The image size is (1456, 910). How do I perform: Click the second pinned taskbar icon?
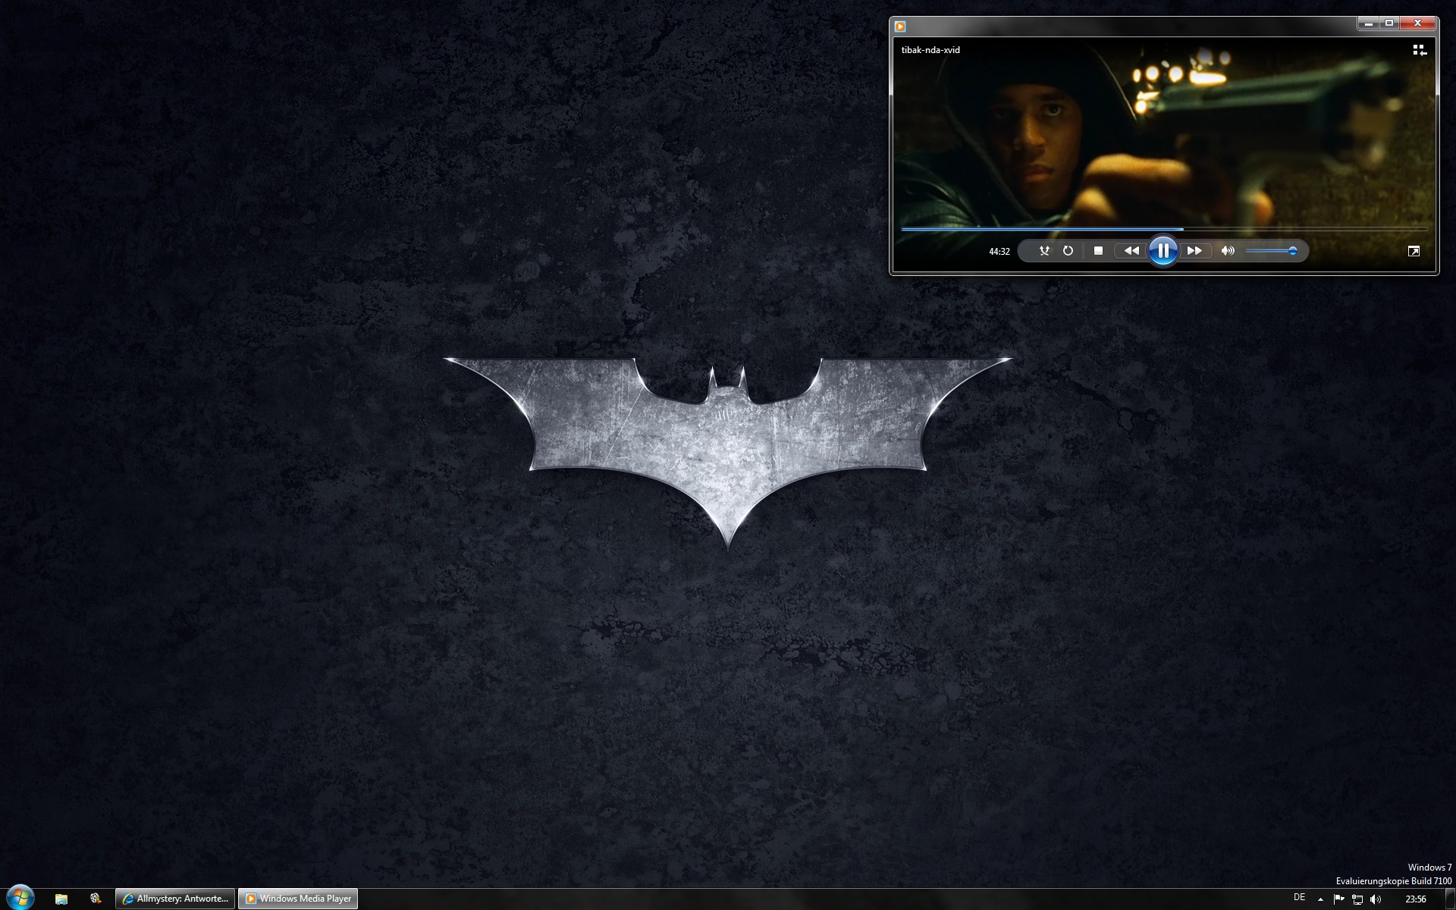[x=96, y=899]
